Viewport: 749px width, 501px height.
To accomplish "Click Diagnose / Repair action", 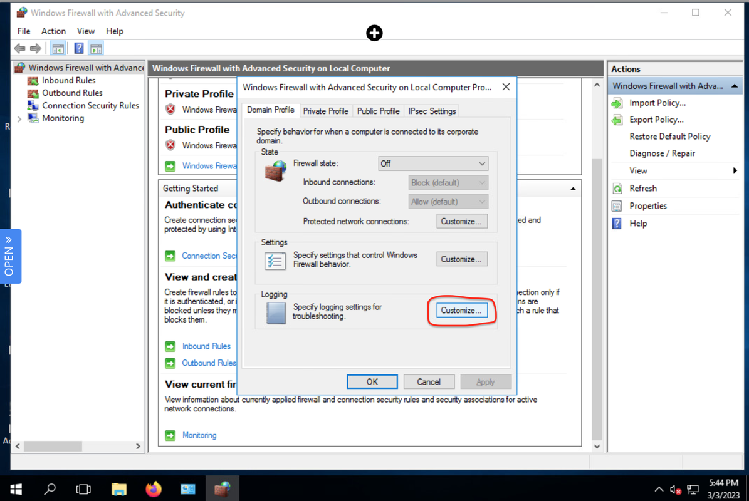I will point(662,153).
